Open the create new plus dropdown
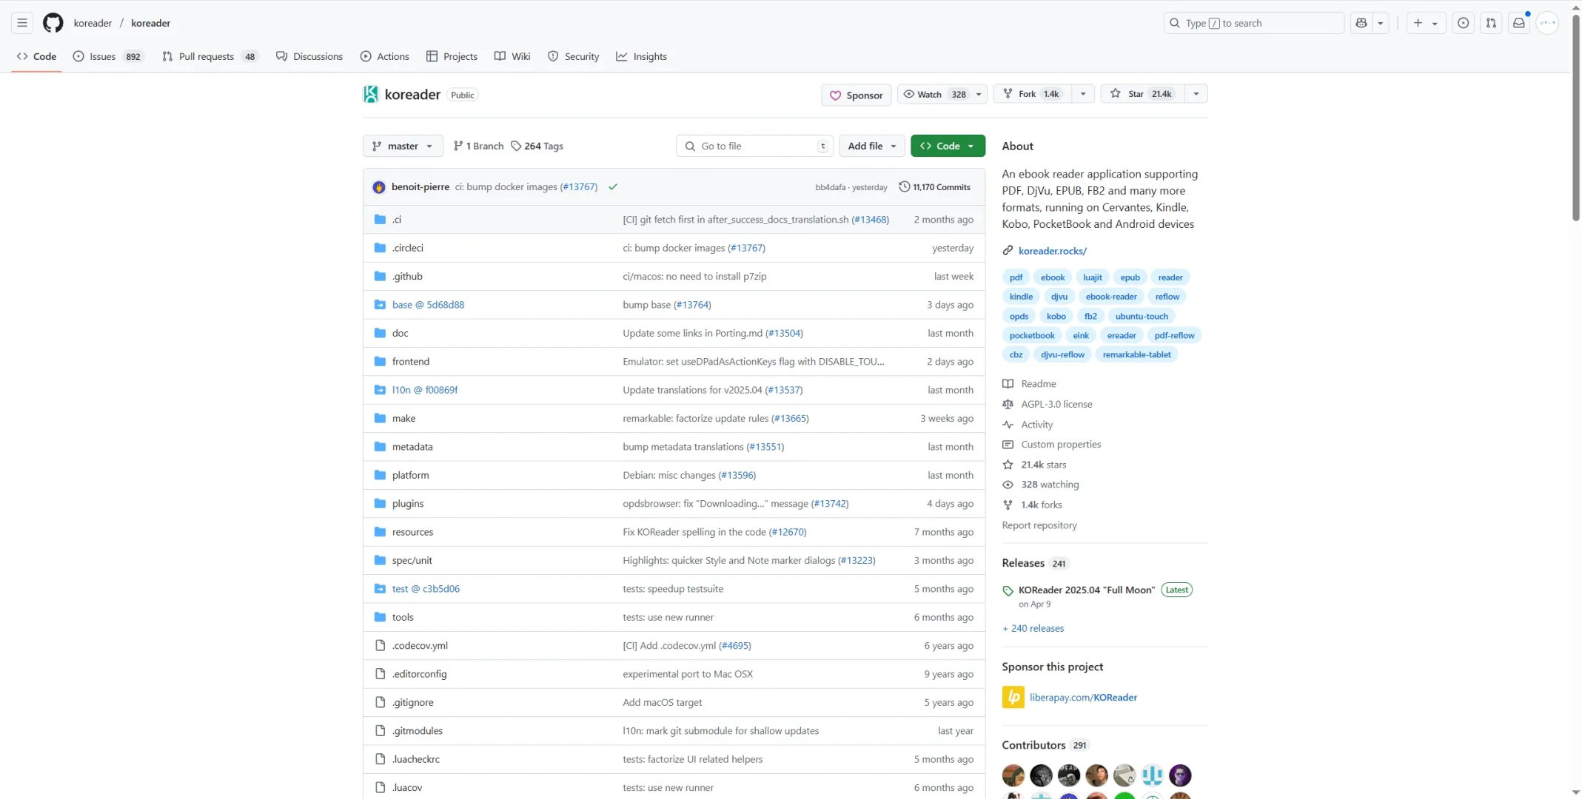This screenshot has width=1582, height=799. (x=1425, y=23)
